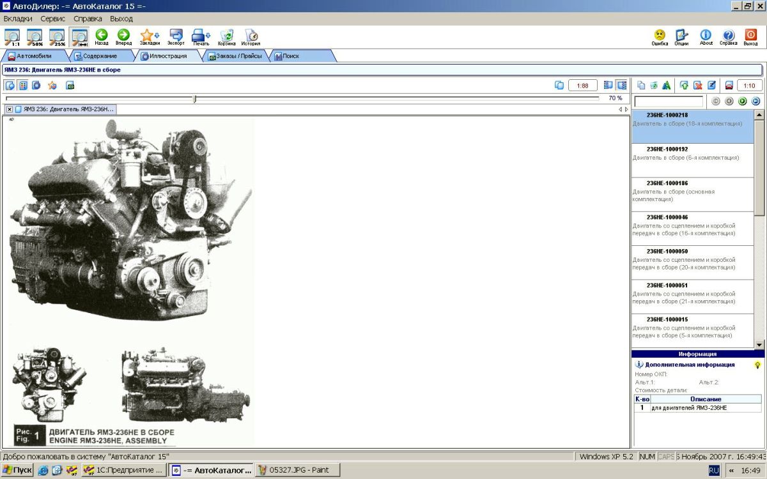Open the История history icon
The width and height of the screenshot is (767, 479).
[251, 37]
